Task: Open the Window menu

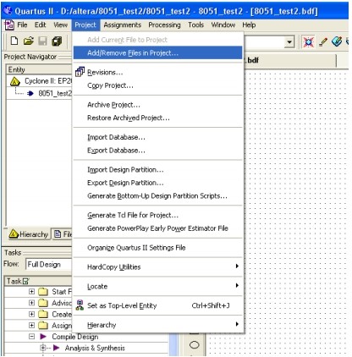Action: [x=223, y=25]
